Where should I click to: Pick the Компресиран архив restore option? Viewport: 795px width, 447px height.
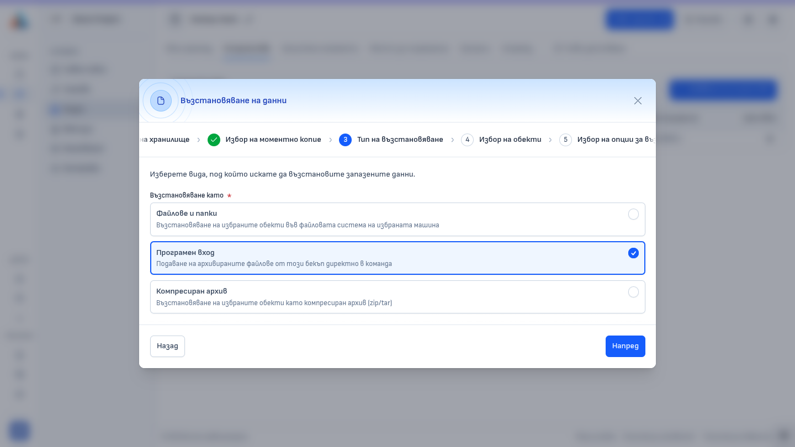pyautogui.click(x=397, y=297)
